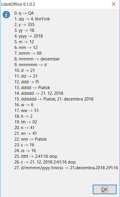Click line 27 with 'd/mmmm/yyyy h:nn:ss'
The height and width of the screenshot is (197, 120).
coord(66,168)
